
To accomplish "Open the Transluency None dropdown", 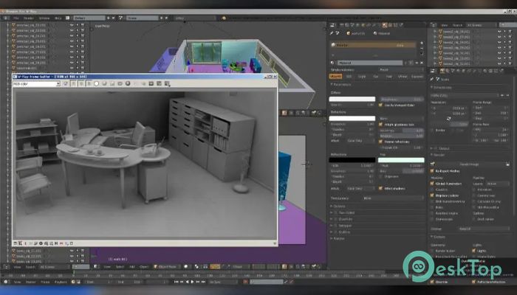I will point(393,198).
